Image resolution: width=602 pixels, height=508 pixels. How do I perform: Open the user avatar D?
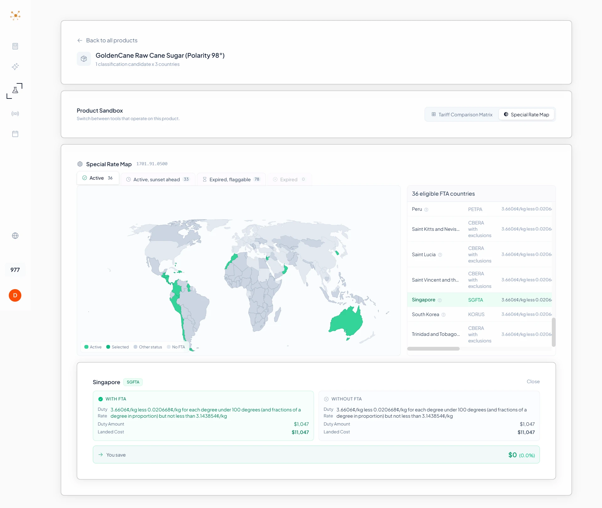click(x=15, y=295)
